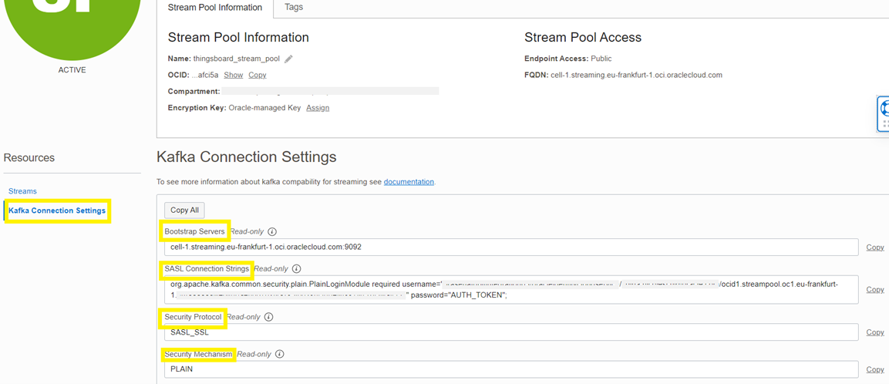Open the Kafka compatibility documentation link
This screenshot has height=384, width=889.
pyautogui.click(x=409, y=182)
